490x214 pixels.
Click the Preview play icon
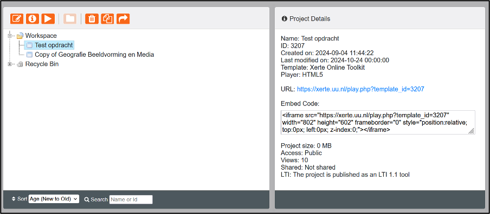pyautogui.click(x=48, y=19)
